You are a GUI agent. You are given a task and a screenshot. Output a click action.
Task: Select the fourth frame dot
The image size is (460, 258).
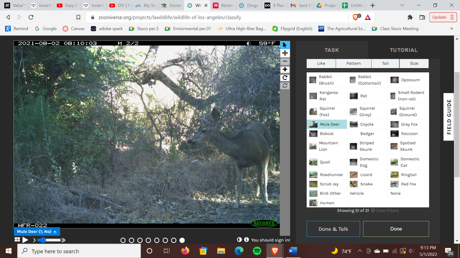click(148, 240)
